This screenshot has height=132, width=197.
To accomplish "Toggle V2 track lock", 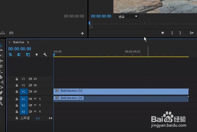I will click(x=17, y=85).
